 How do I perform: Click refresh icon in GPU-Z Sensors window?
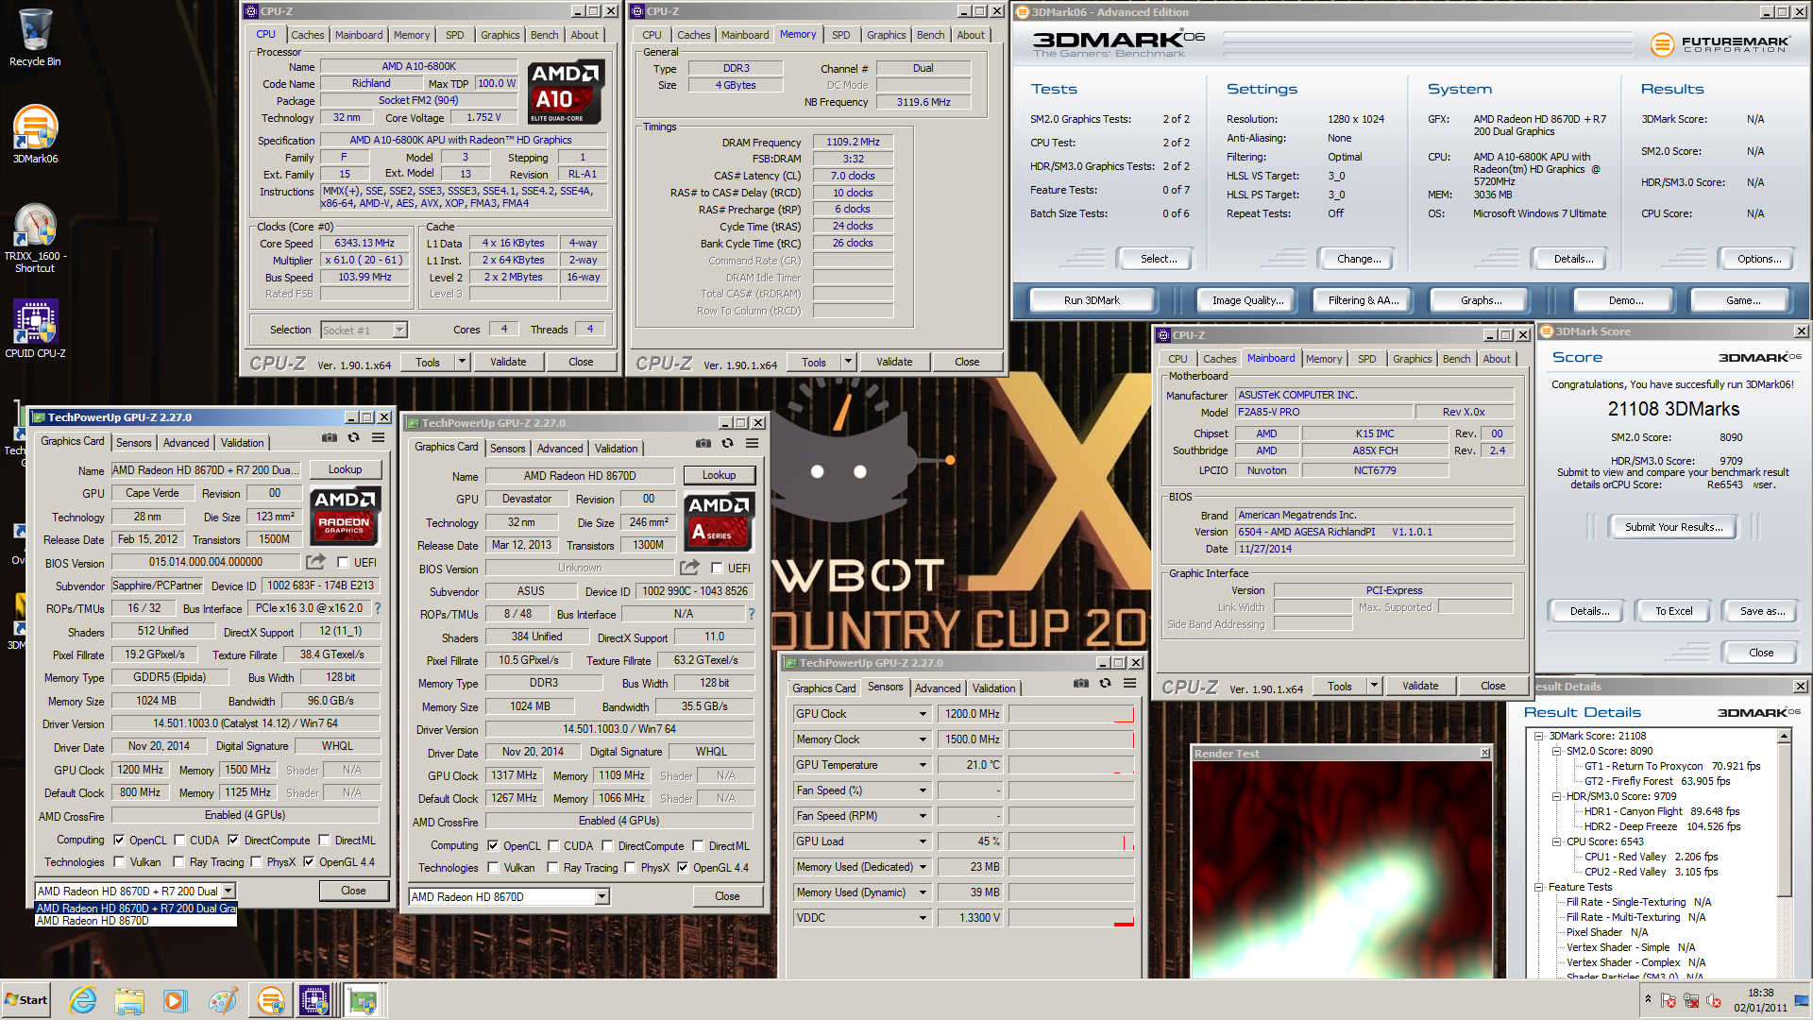[x=1105, y=684]
